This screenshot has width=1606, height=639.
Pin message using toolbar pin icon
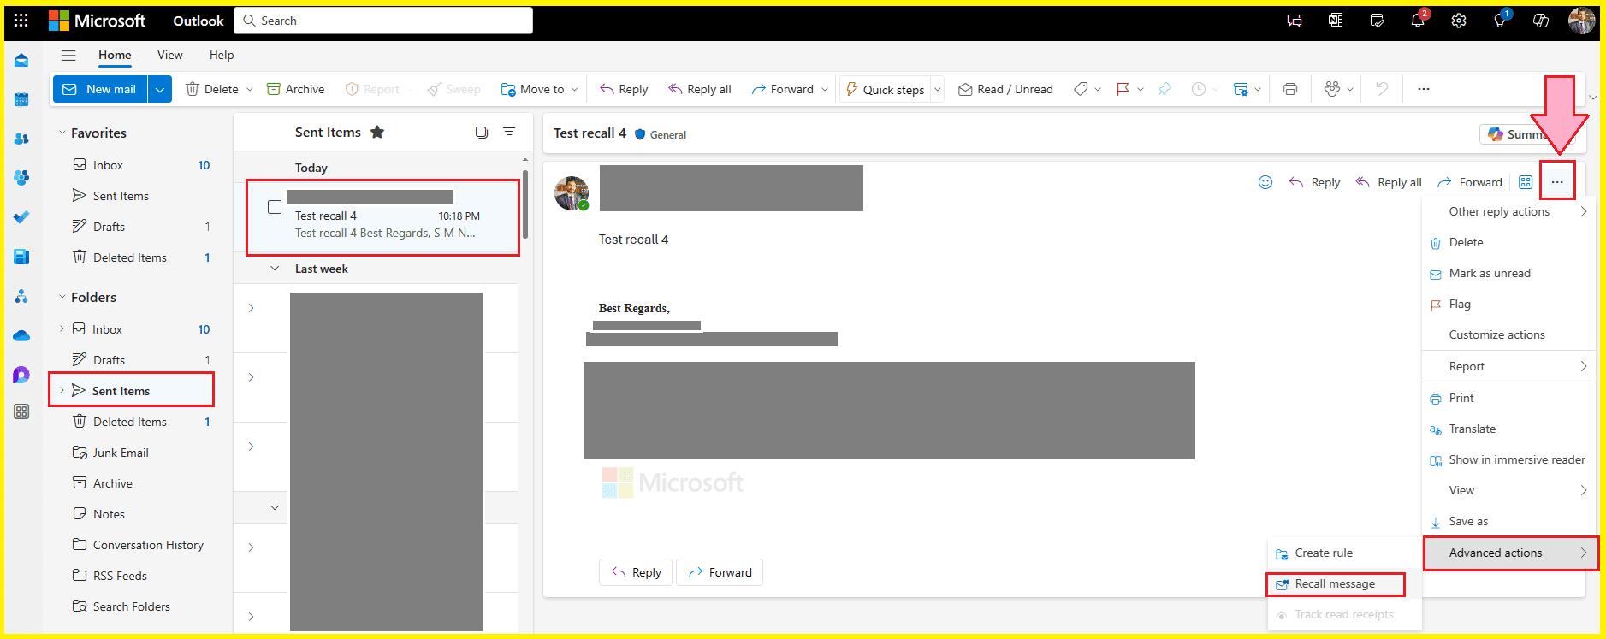click(x=1164, y=89)
